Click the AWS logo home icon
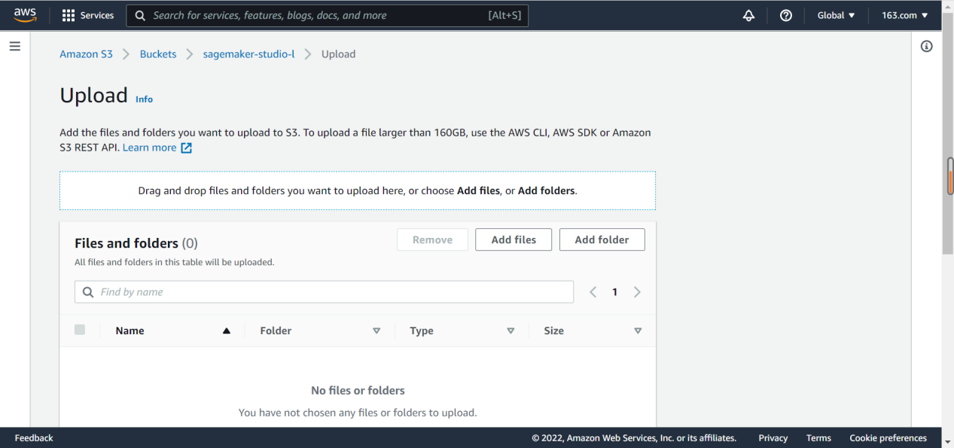The width and height of the screenshot is (954, 448). click(x=25, y=15)
